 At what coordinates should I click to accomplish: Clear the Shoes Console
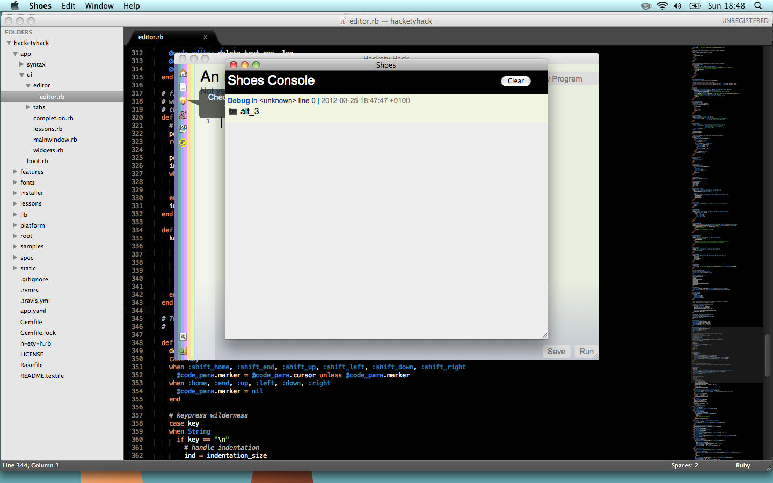click(x=516, y=81)
